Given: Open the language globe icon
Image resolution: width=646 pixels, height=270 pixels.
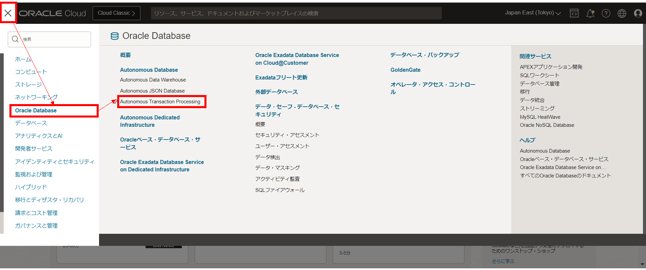Looking at the screenshot, I should pyautogui.click(x=622, y=13).
